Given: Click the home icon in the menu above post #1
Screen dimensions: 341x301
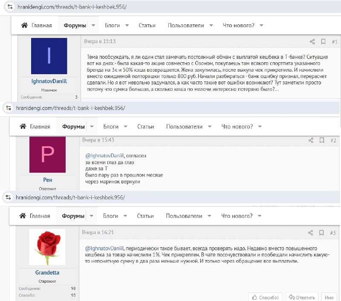Looking at the screenshot, I should (24, 25).
